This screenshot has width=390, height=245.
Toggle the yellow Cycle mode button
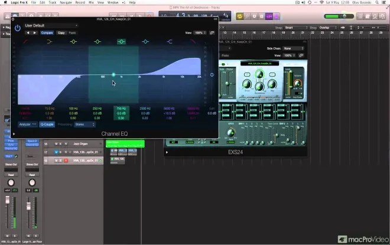[x=239, y=17]
